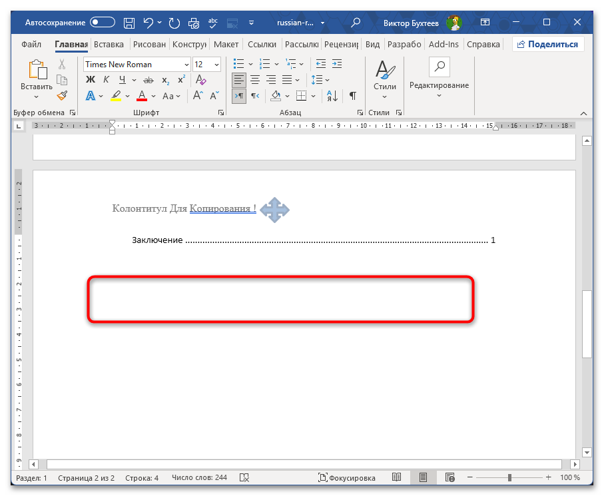Toggle the Автосохранение switch
The image size is (604, 496).
[x=103, y=23]
